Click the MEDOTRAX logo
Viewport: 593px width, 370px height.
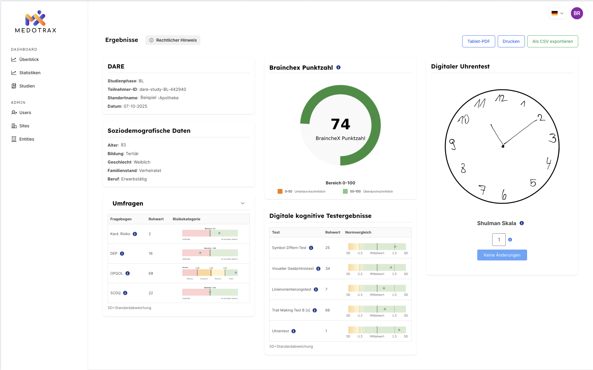pos(35,21)
